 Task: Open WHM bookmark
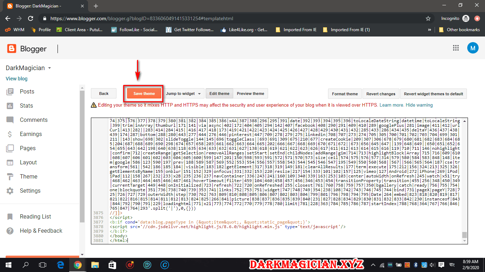pos(15,30)
